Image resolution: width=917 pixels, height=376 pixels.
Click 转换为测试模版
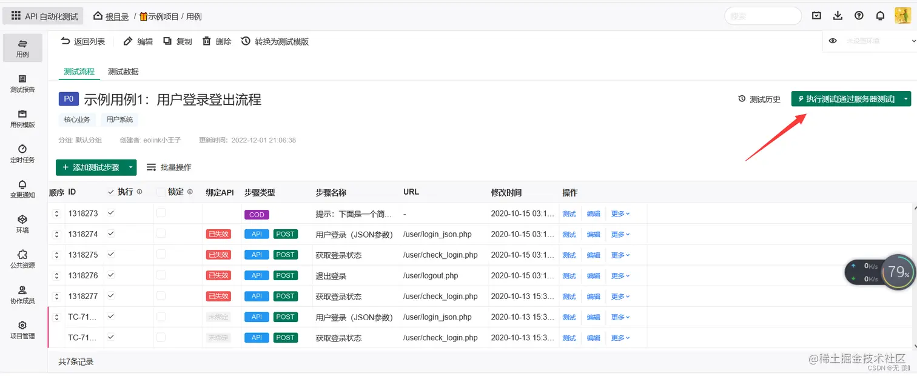tap(275, 41)
